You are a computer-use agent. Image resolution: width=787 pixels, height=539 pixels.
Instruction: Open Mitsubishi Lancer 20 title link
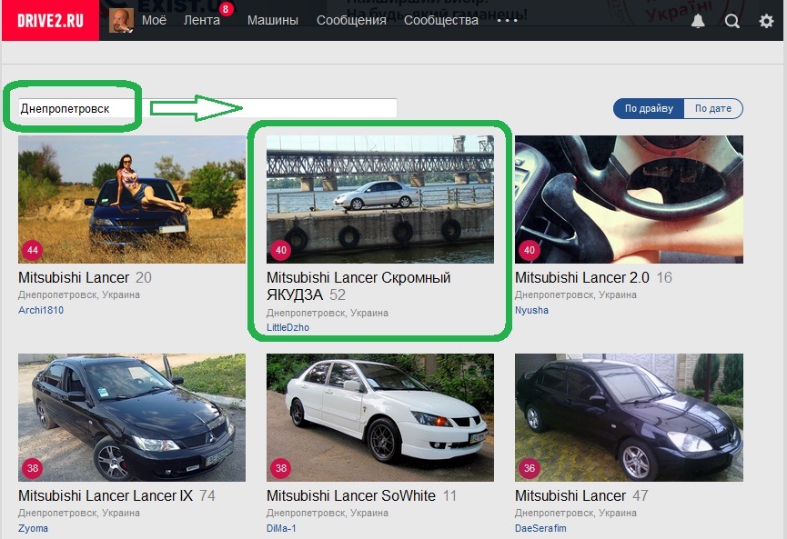(x=74, y=277)
